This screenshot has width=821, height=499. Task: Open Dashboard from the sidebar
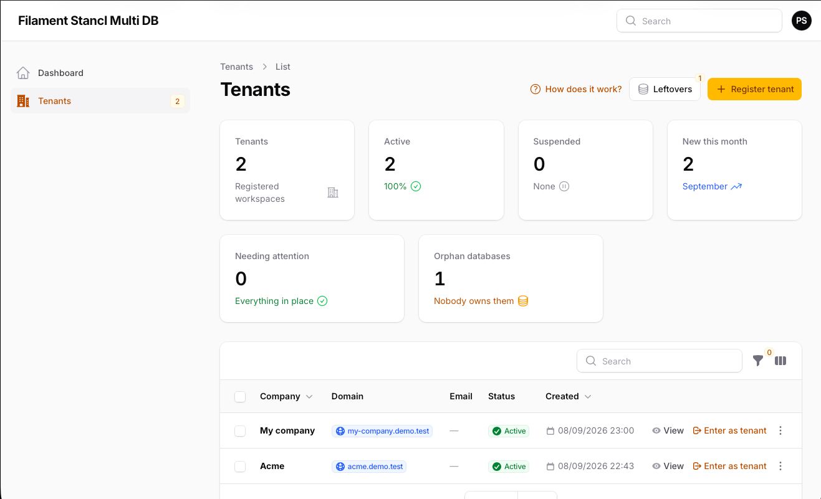click(100, 73)
